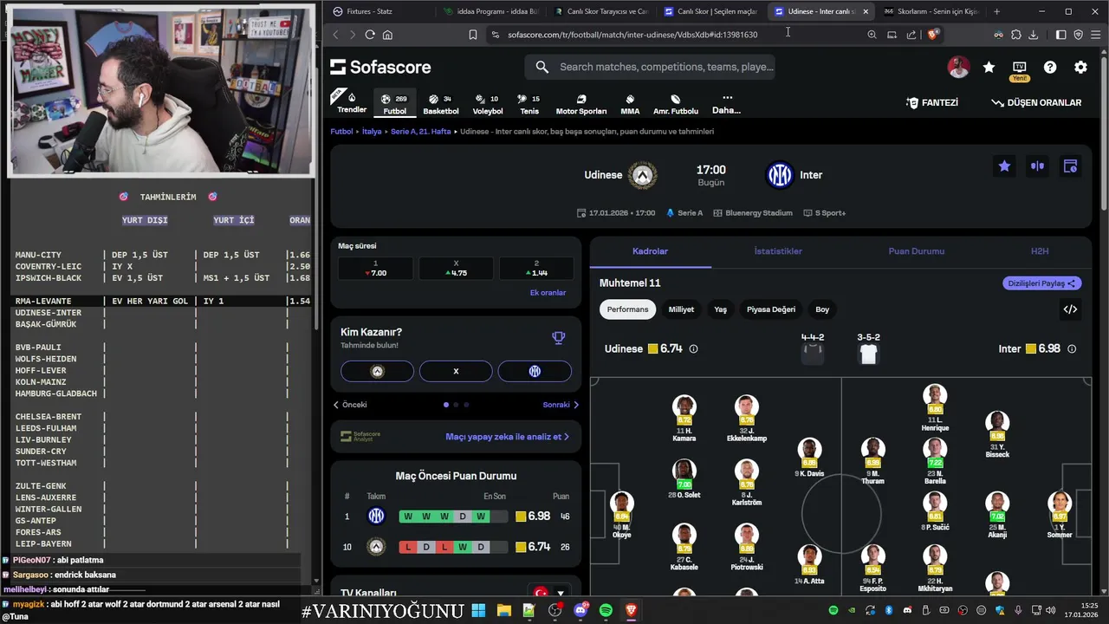Add Udinese-Inter match to favorites star button
The image size is (1109, 624).
coord(1004,166)
